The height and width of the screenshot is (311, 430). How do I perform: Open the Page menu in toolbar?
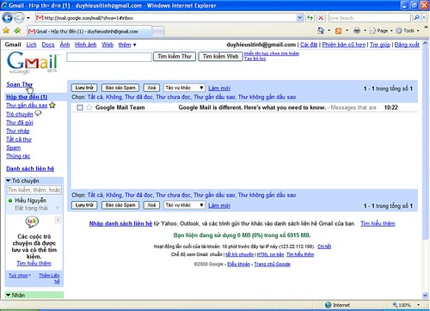coord(381,30)
